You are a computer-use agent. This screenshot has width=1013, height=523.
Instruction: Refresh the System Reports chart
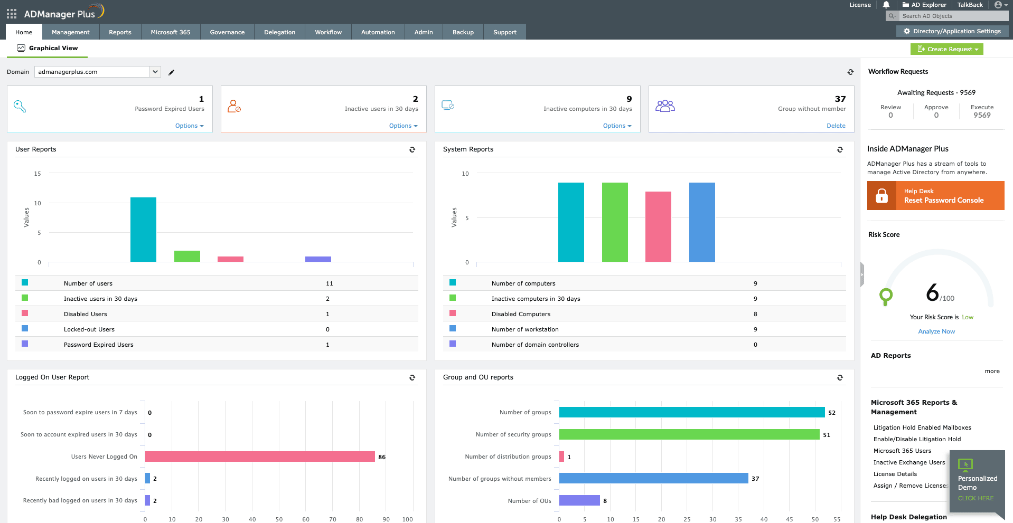[x=840, y=149]
